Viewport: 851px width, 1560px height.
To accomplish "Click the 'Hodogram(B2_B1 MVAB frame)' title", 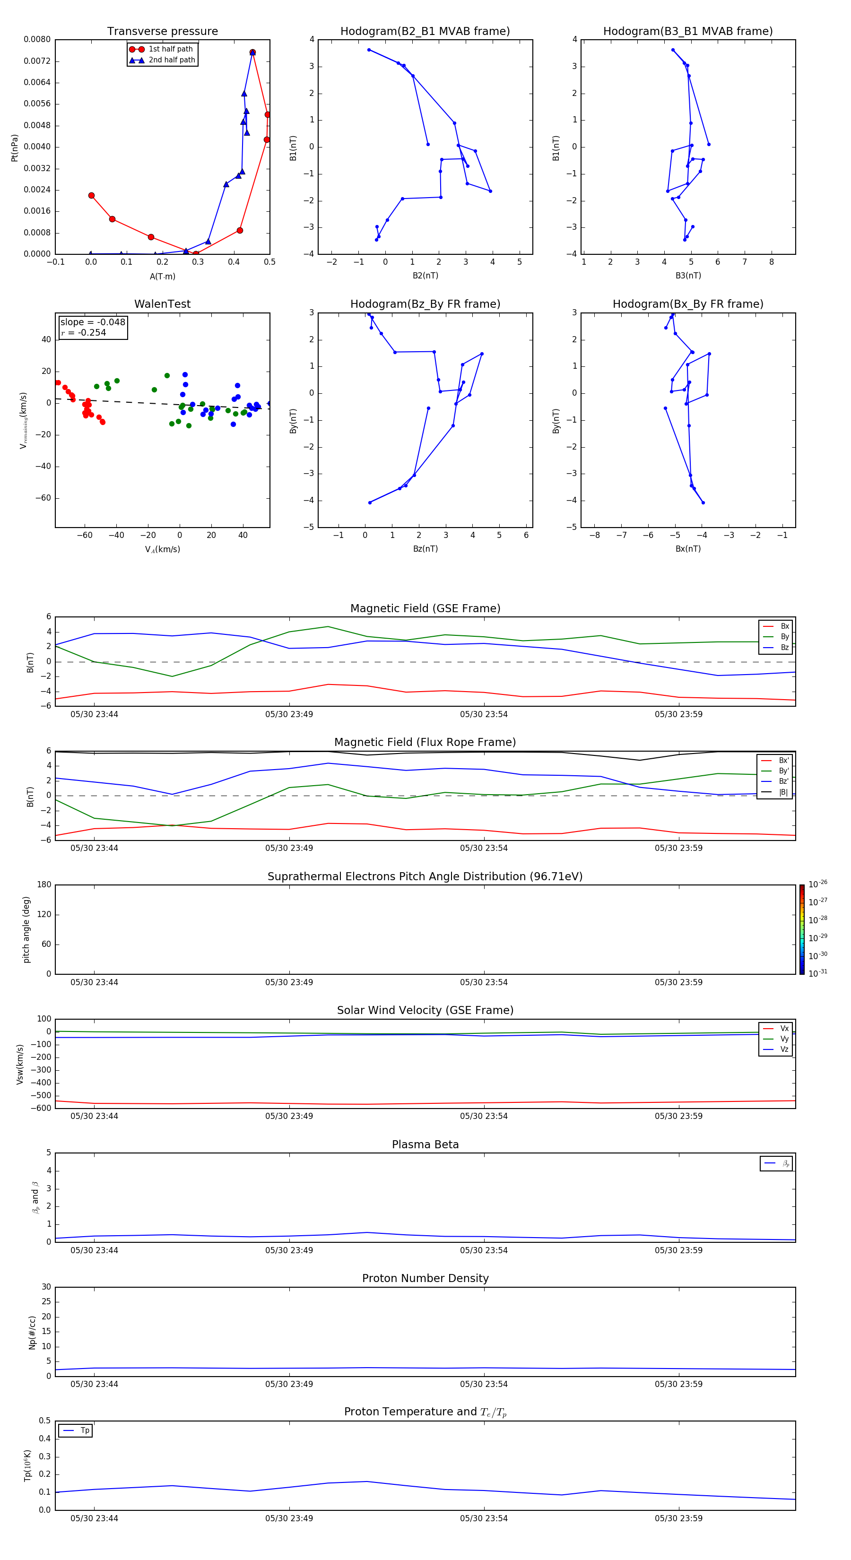I will click(425, 32).
